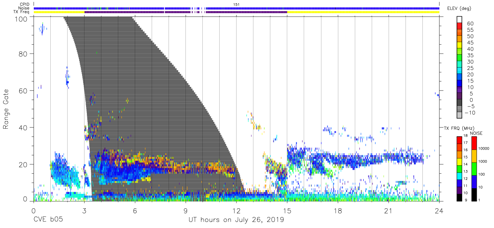Click the '24' tick label on the time axis
The image size is (494, 228).
click(x=439, y=211)
